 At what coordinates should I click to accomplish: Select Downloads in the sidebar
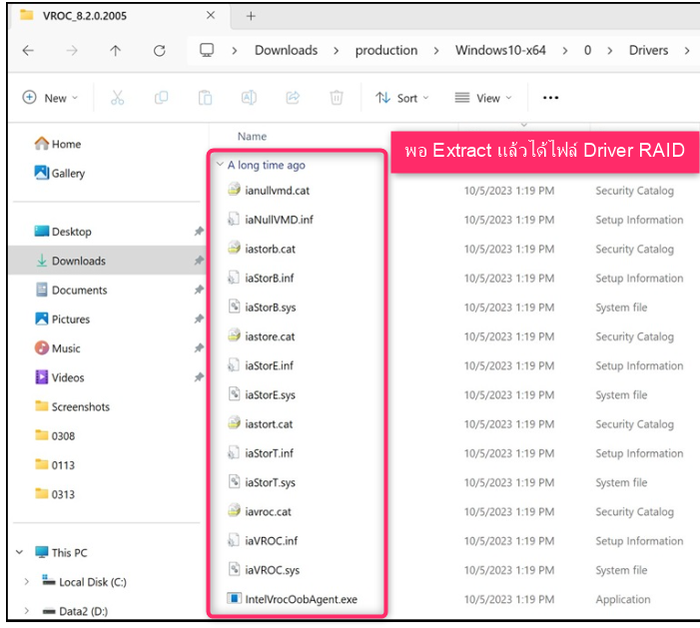pyautogui.click(x=107, y=261)
